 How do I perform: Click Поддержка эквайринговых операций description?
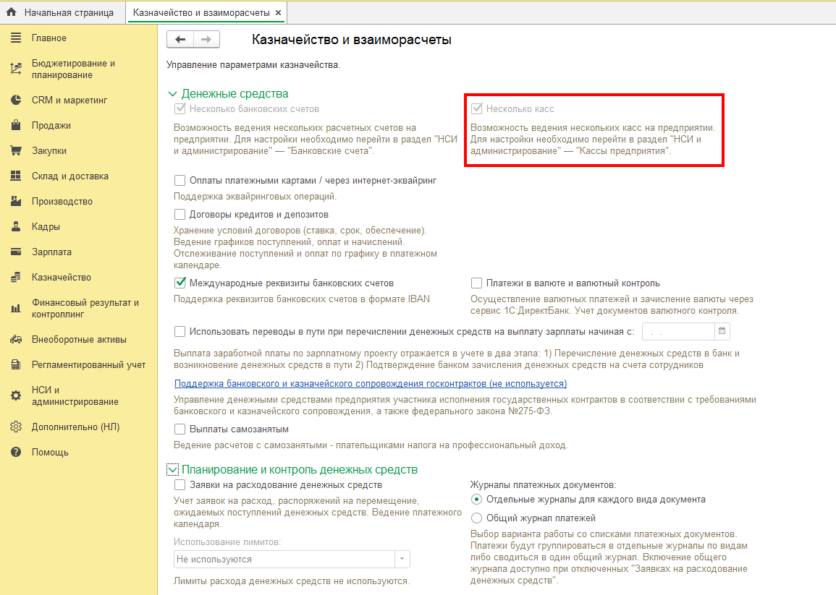pyautogui.click(x=256, y=197)
